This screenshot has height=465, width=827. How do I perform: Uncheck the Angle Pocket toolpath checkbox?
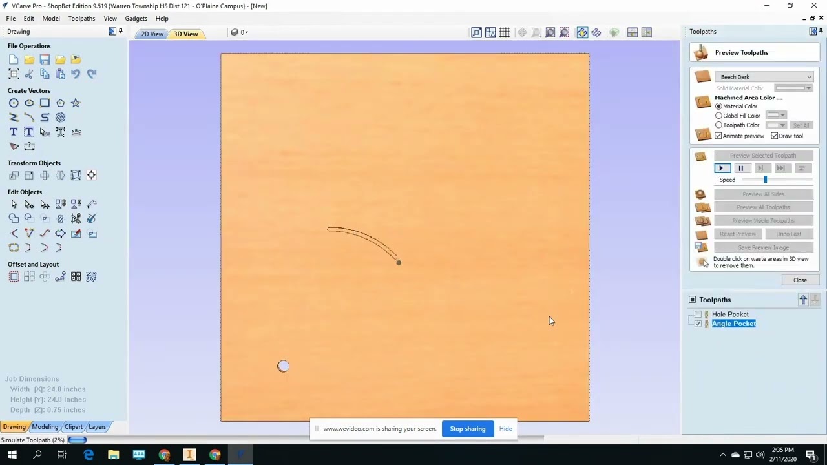tap(698, 324)
